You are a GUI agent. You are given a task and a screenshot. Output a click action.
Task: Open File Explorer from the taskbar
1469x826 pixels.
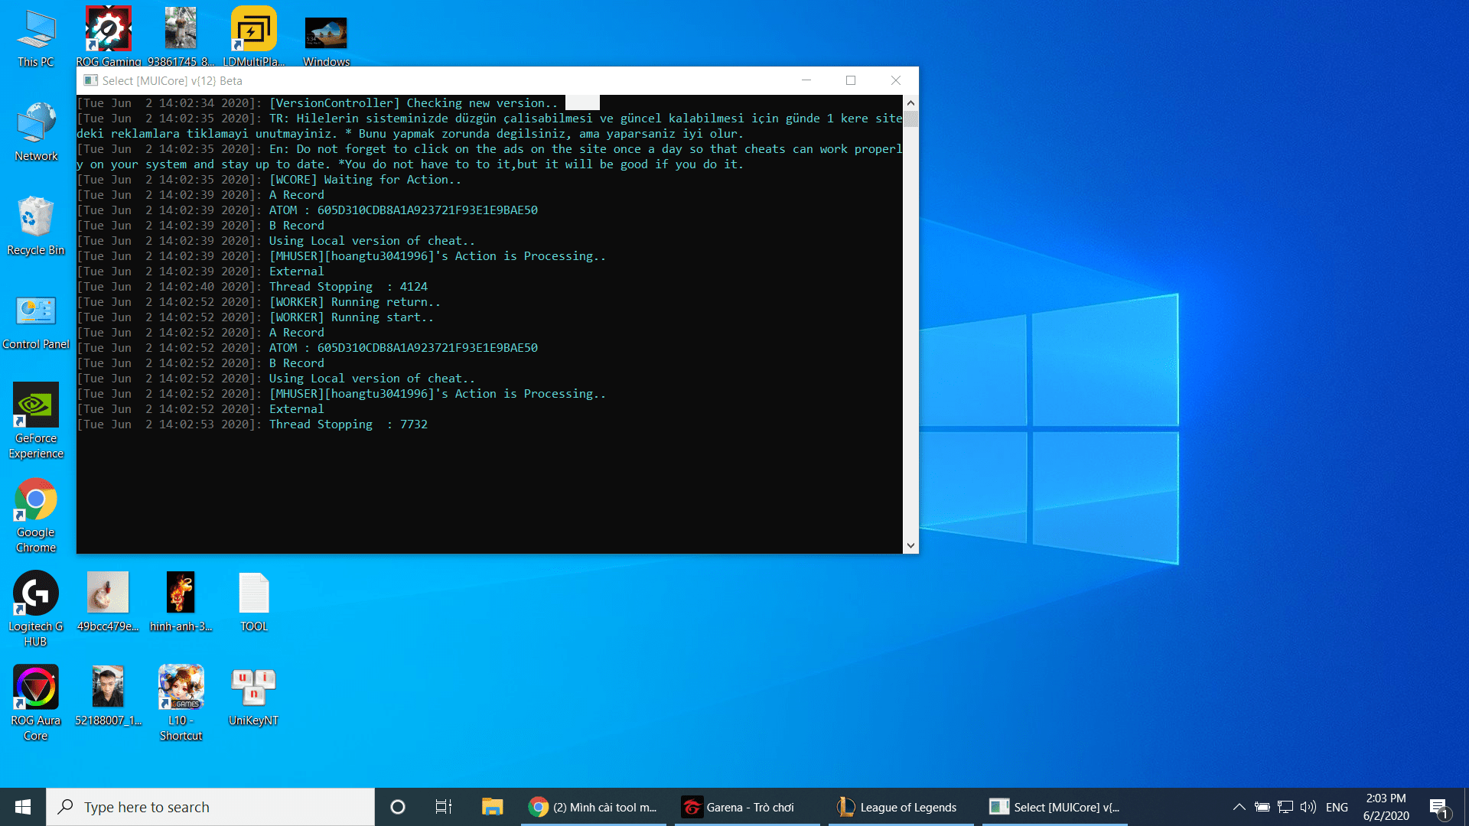[492, 807]
